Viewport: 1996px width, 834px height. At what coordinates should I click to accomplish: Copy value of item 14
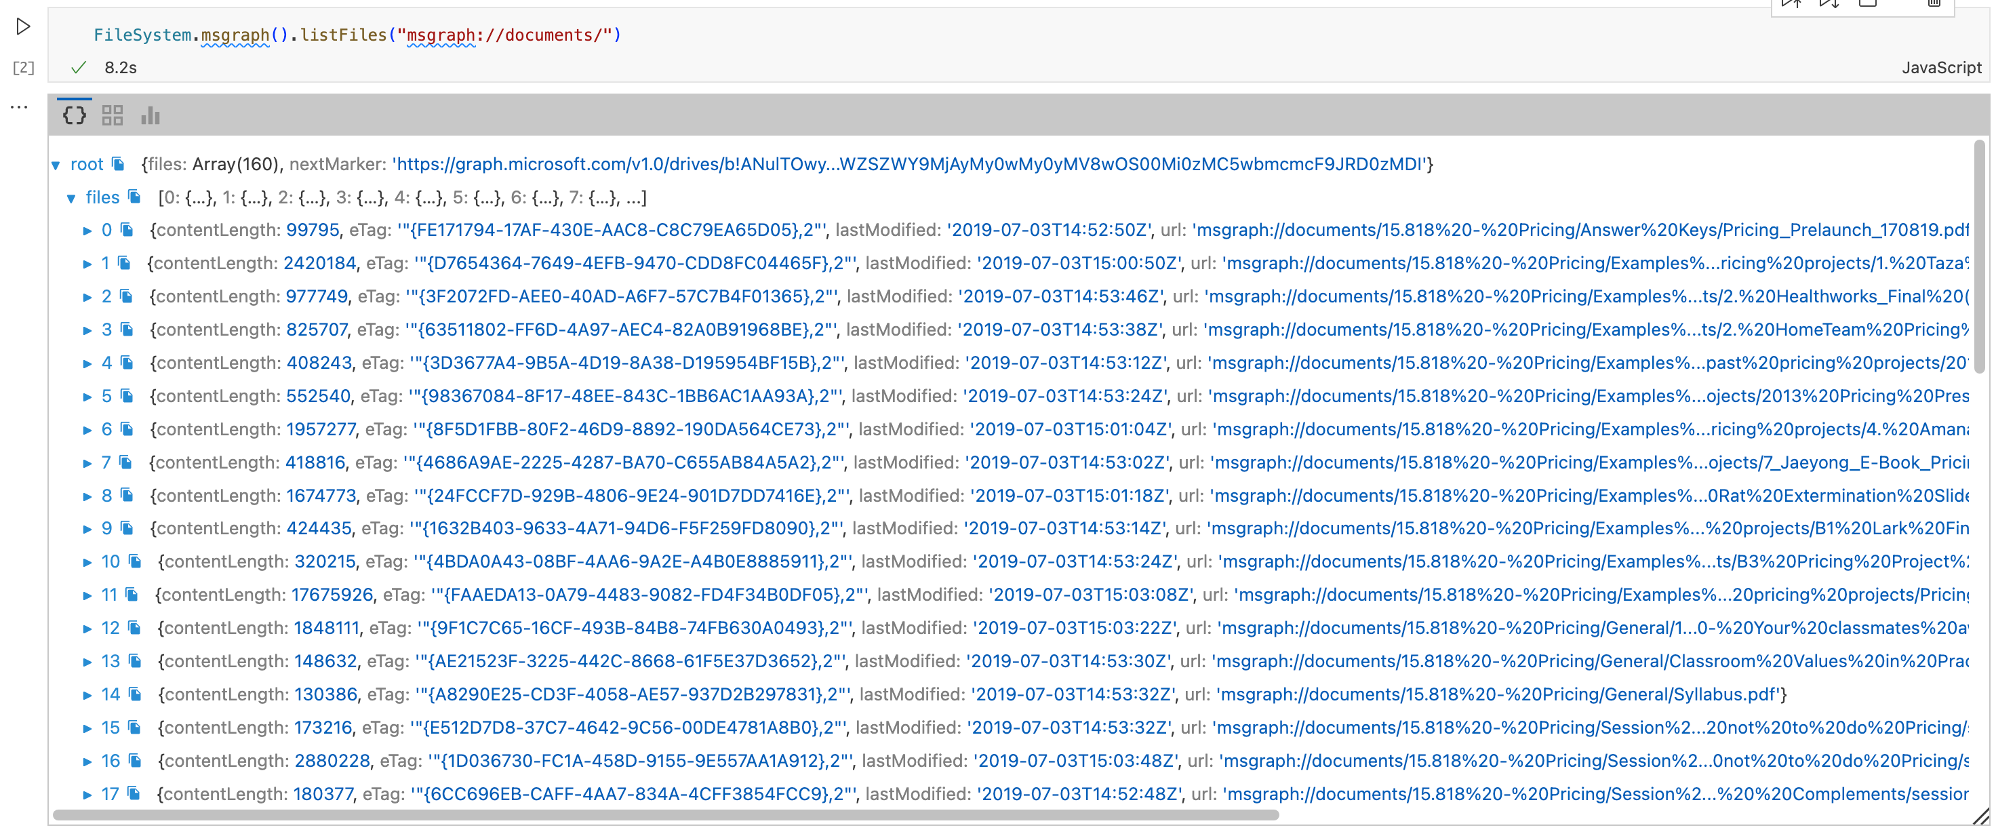click(x=135, y=694)
